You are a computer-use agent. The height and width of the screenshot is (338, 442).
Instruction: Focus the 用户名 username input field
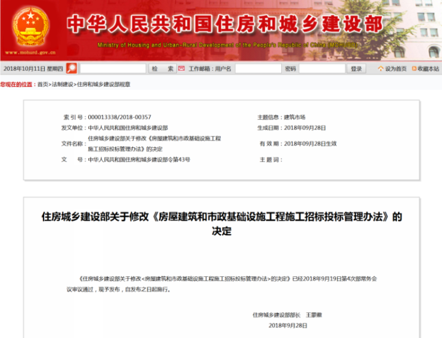pos(258,68)
